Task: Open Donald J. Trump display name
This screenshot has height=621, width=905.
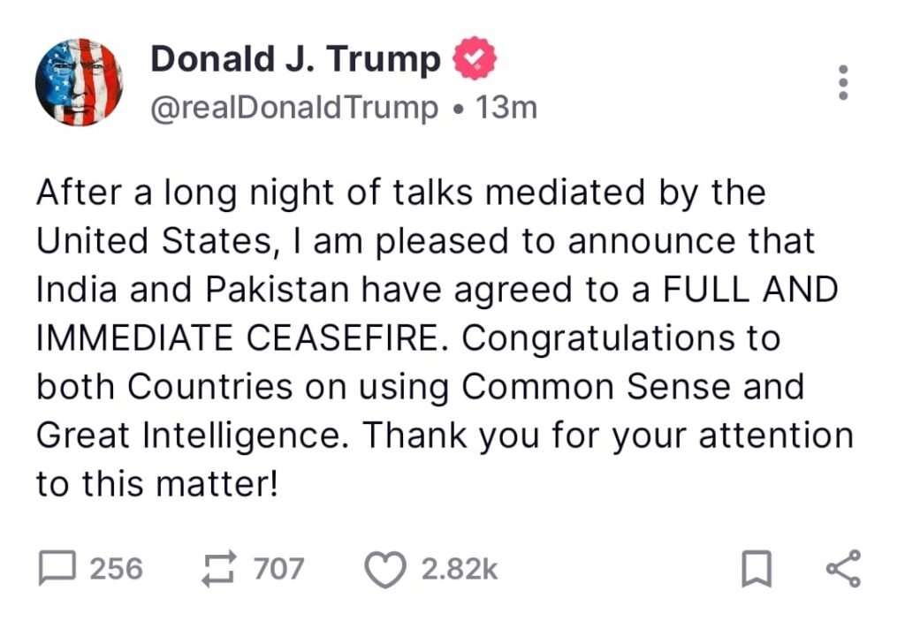Action: tap(295, 59)
